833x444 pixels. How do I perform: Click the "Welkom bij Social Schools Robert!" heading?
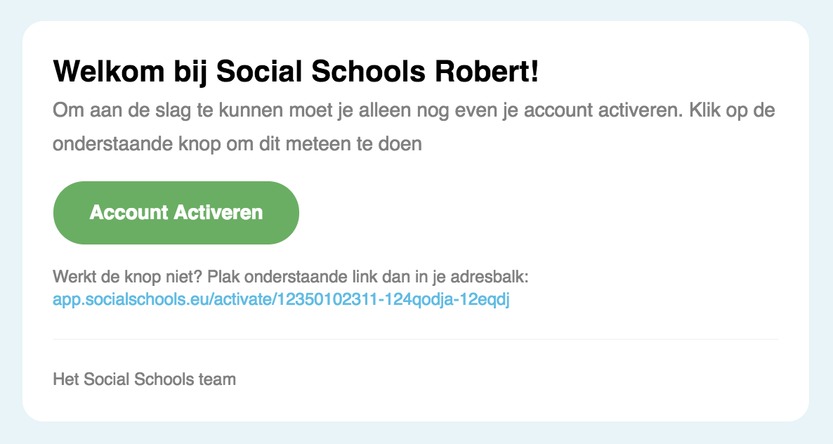coord(296,72)
